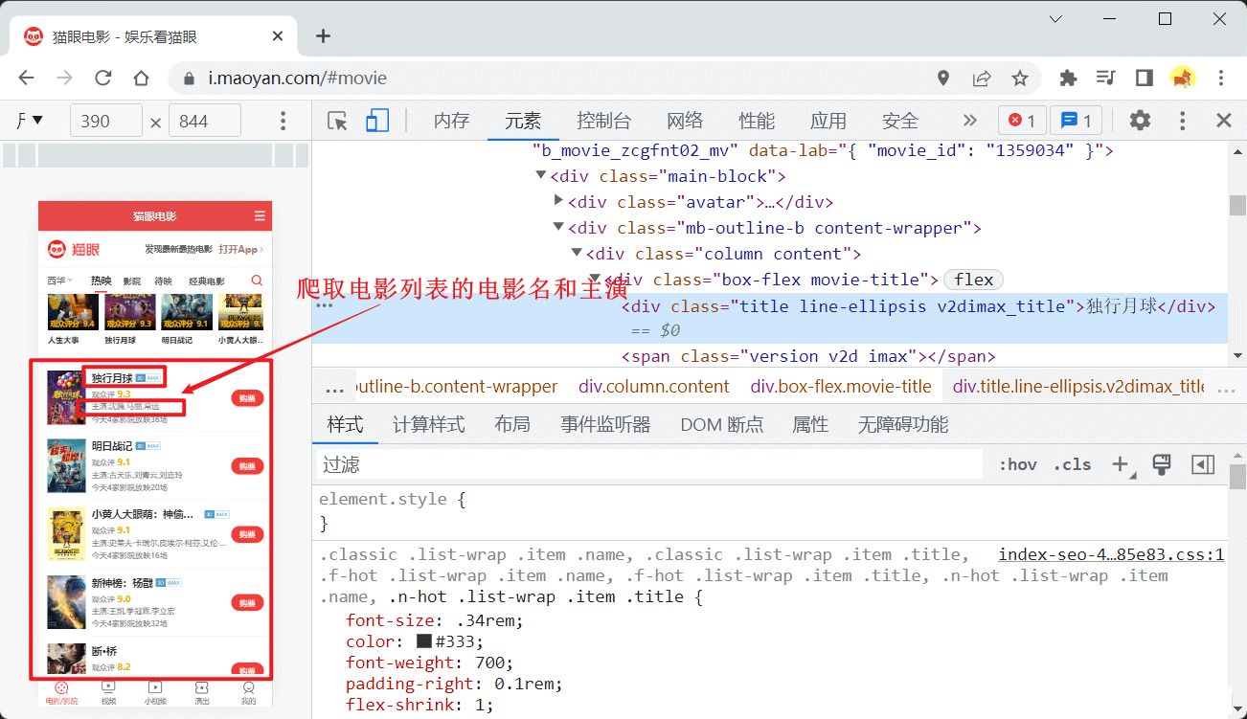Click the 过滤 styles filter field
Image resolution: width=1247 pixels, height=719 pixels.
click(649, 464)
